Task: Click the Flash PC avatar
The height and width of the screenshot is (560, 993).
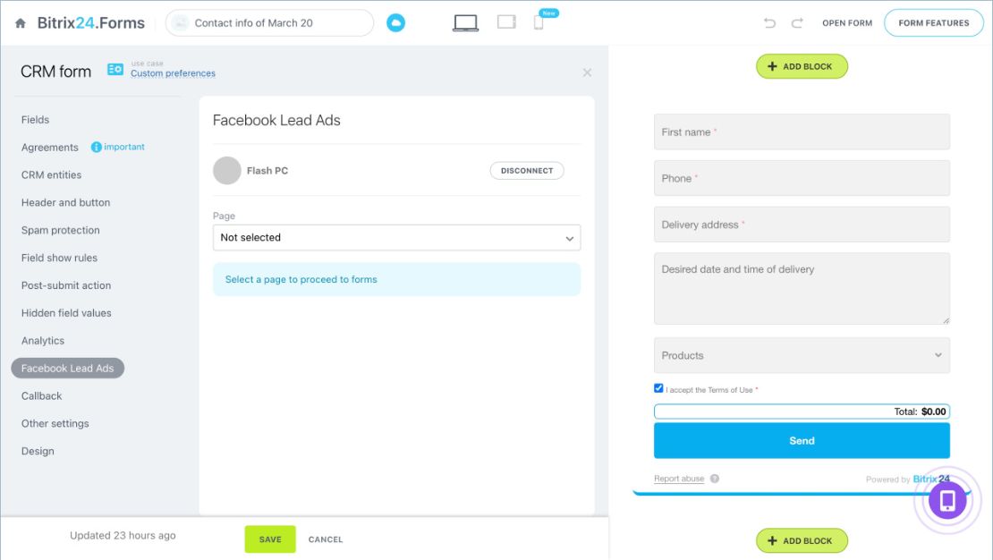Action: [x=226, y=170]
